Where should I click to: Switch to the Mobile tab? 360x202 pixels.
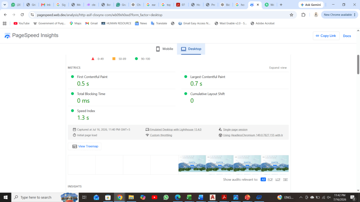[165, 49]
